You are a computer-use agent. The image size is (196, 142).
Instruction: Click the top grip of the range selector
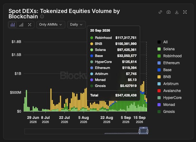[x=144, y=128]
